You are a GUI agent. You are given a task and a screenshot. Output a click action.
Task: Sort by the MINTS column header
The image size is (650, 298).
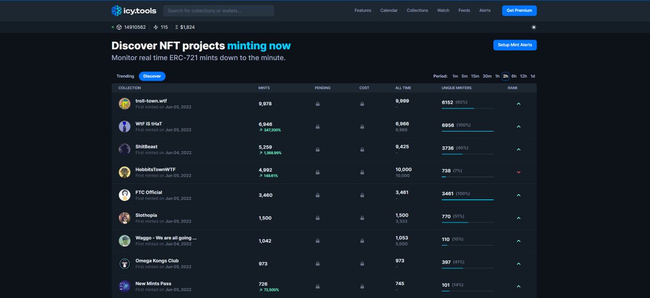point(264,88)
